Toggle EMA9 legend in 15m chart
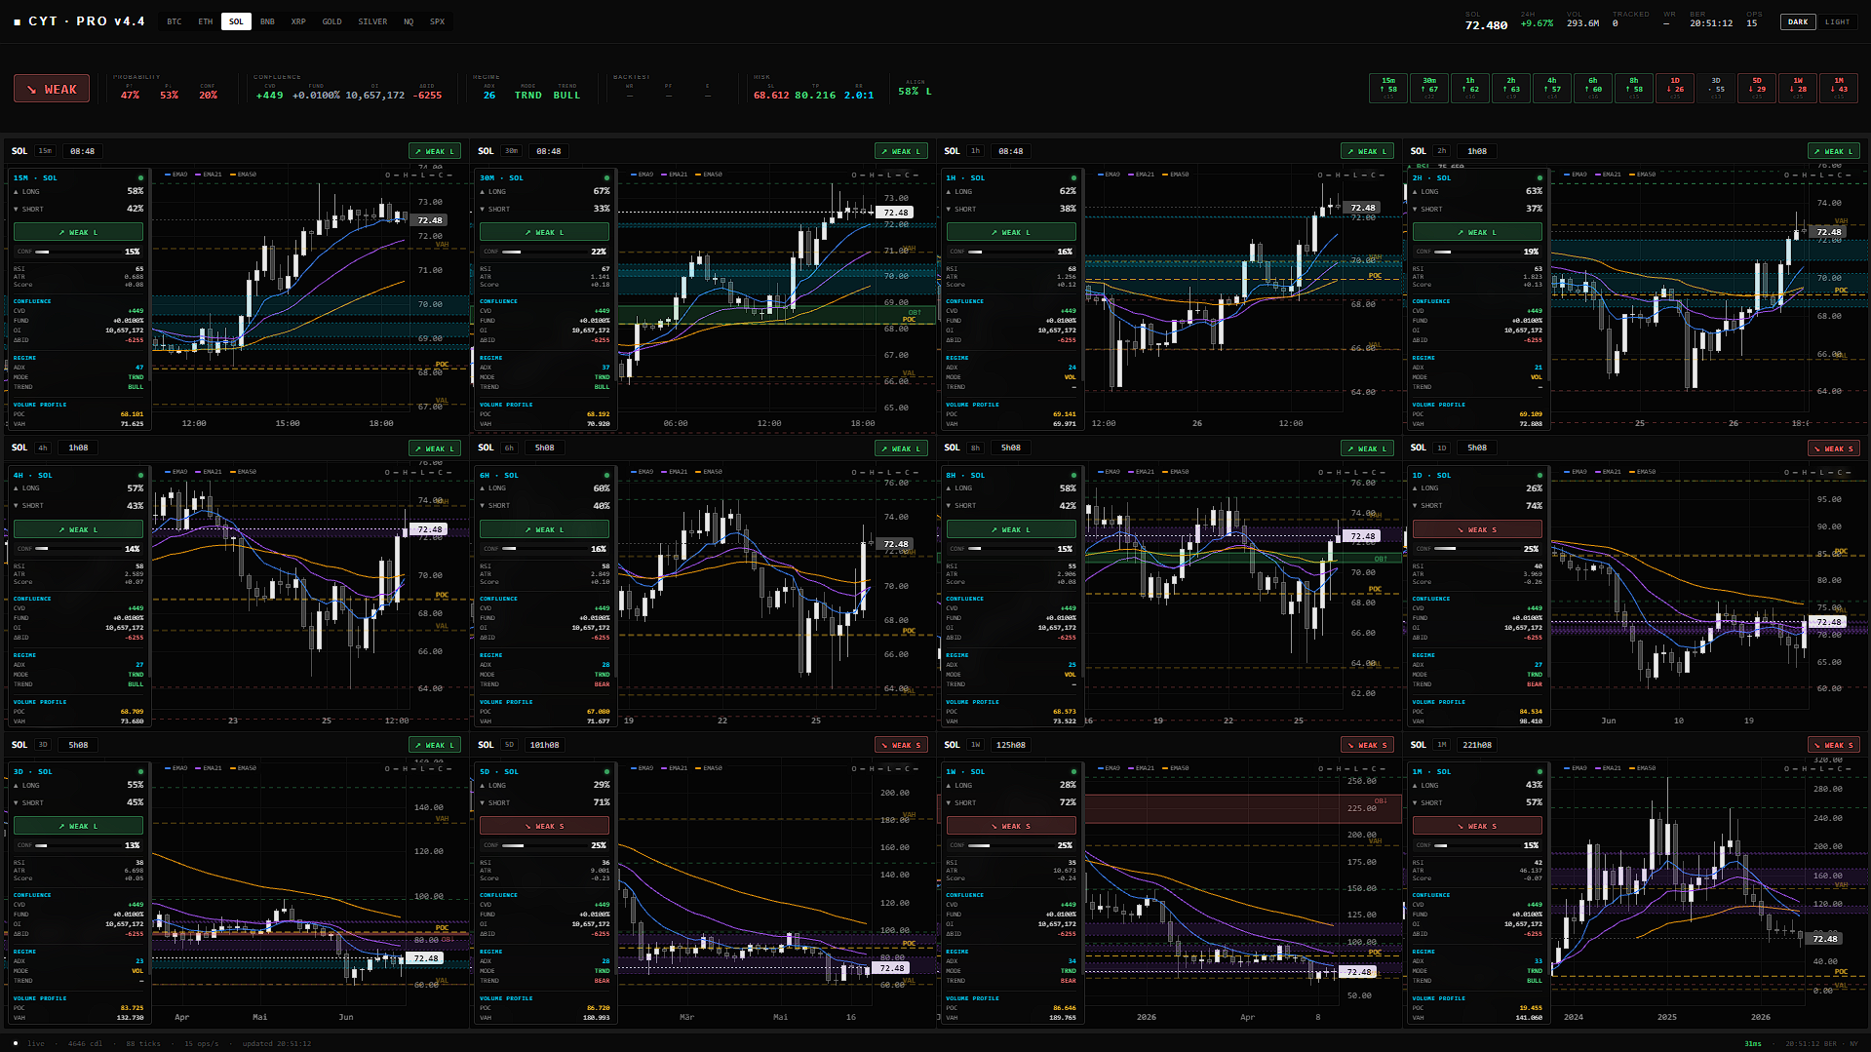The height and width of the screenshot is (1052, 1871). pos(176,175)
